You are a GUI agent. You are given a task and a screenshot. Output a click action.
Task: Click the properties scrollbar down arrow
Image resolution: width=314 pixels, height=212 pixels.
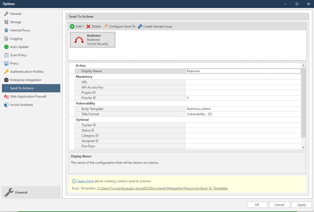[303, 148]
